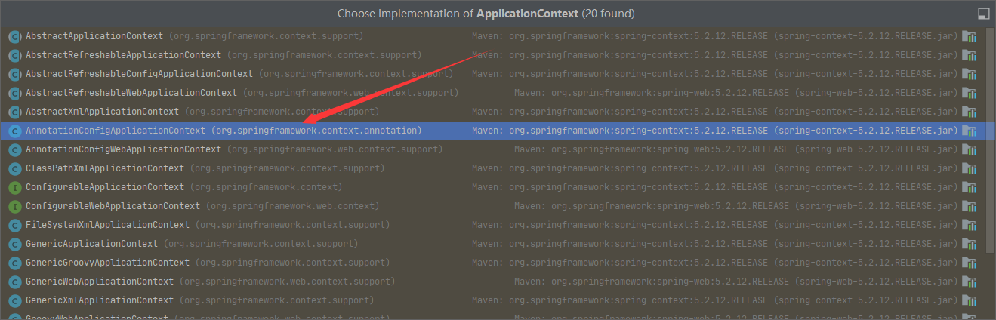Choose AbstractRefreshableWebApplicationContext from the list
Viewport: 996px width, 320px height.
click(x=131, y=93)
